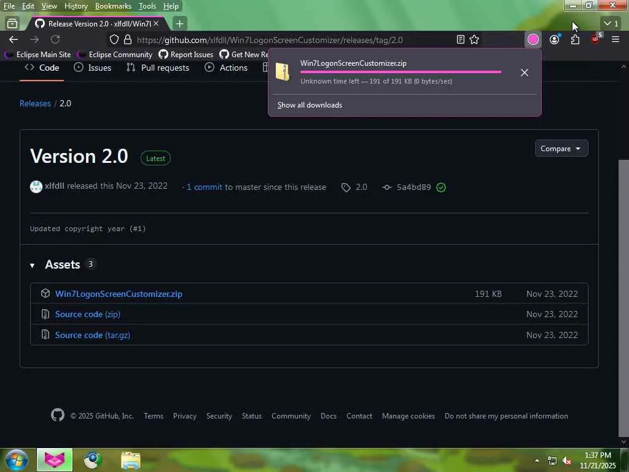Viewport: 629px width, 472px height.
Task: Click the footer Privacy link
Action: pyautogui.click(x=185, y=416)
